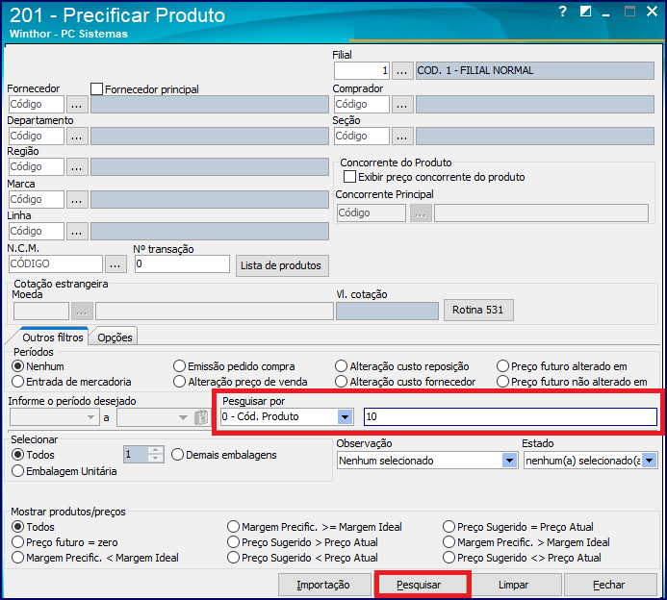Open Região lookup ellipsis button

point(77,167)
